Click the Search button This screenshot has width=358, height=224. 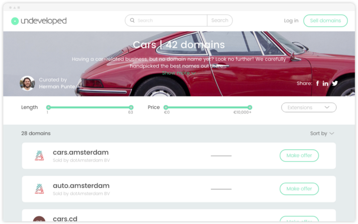tap(220, 20)
